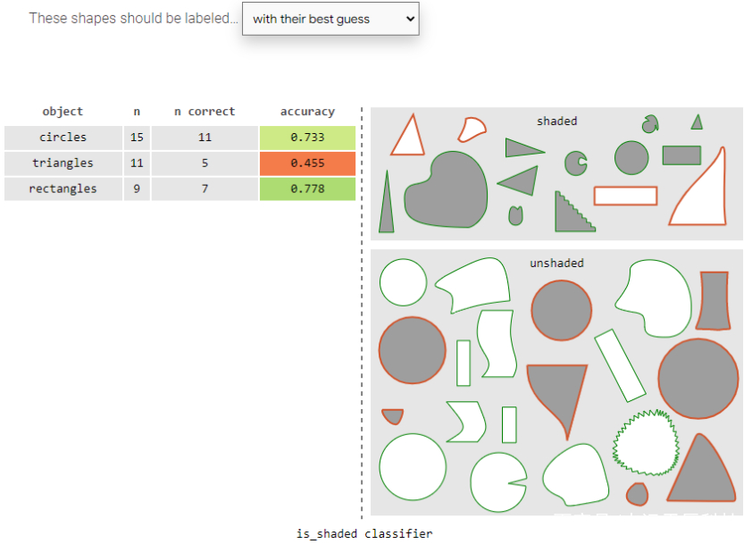Click the small gray C-shaped circle

[575, 163]
